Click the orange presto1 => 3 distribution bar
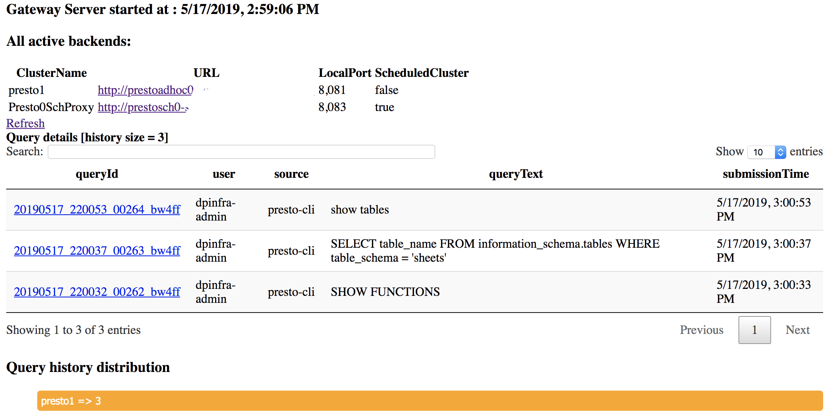Image resolution: width=827 pixels, height=417 pixels. point(430,401)
